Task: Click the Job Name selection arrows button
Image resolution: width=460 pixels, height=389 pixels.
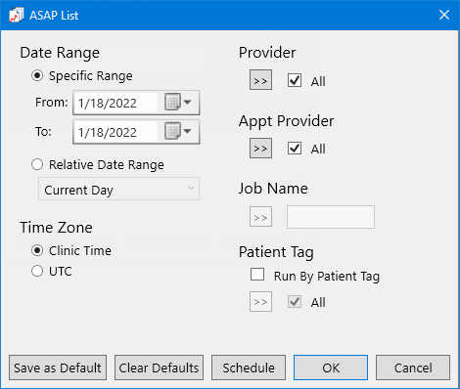Action: [260, 217]
